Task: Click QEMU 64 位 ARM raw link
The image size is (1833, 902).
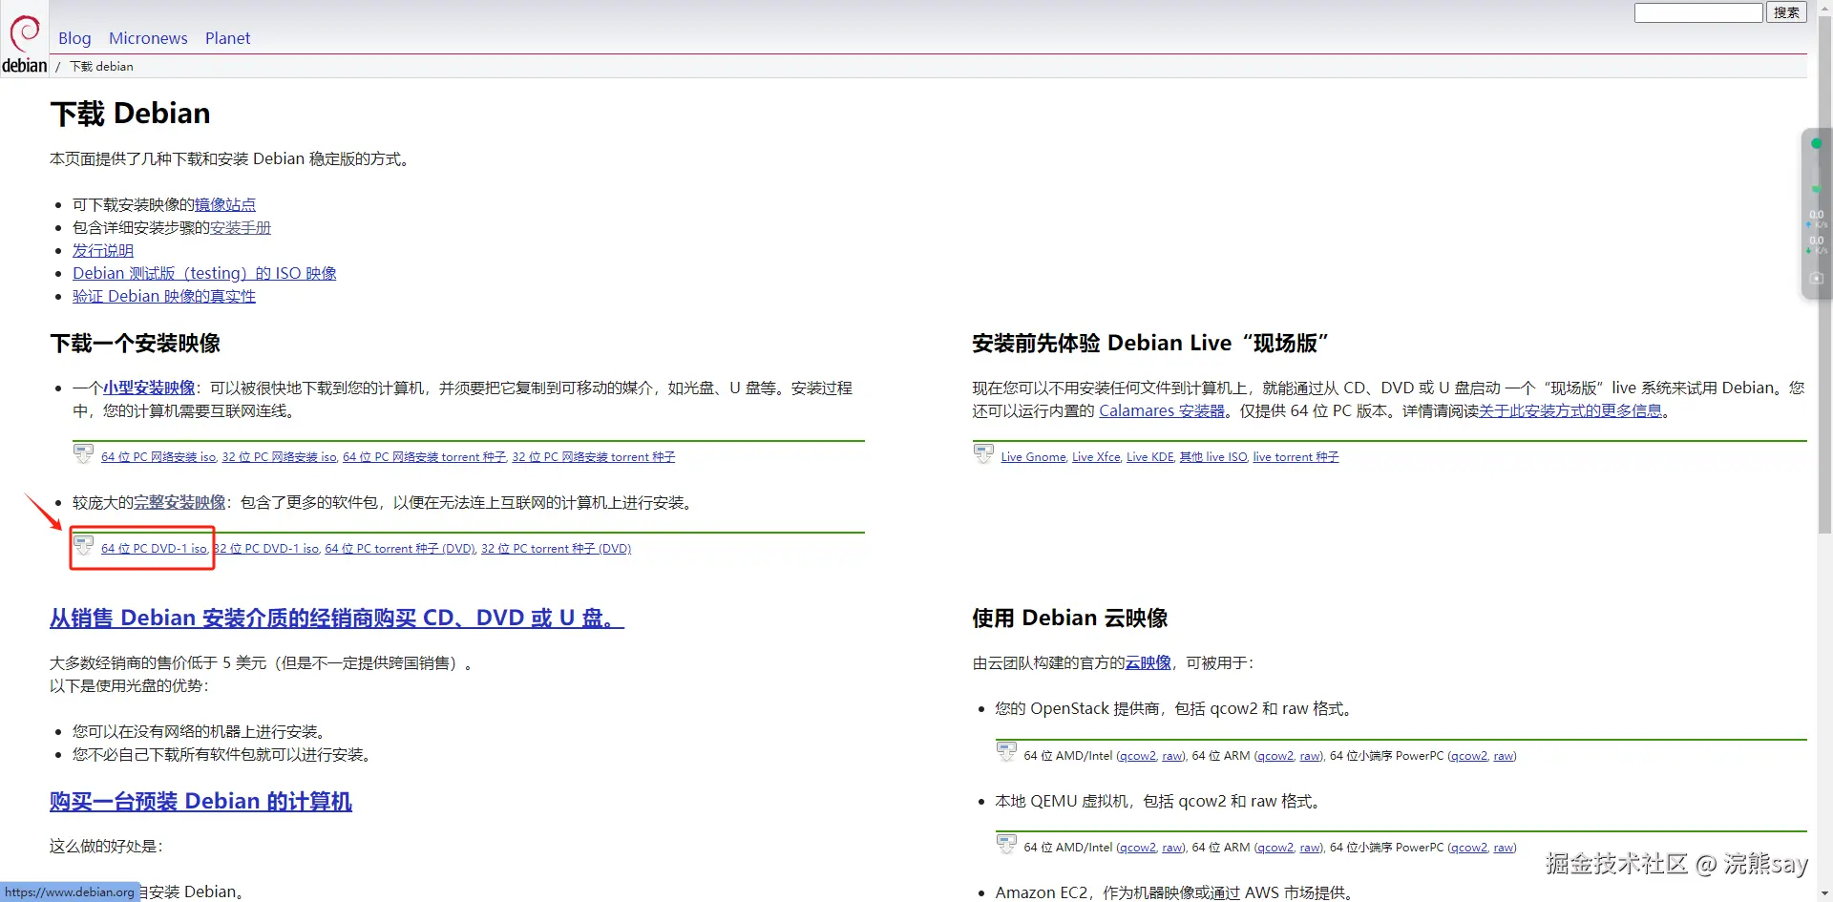Action: [x=1311, y=848]
